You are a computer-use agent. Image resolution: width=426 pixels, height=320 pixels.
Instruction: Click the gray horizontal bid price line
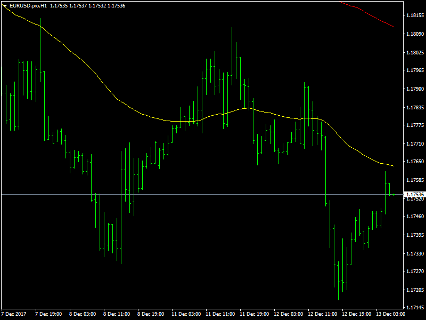[202, 195]
